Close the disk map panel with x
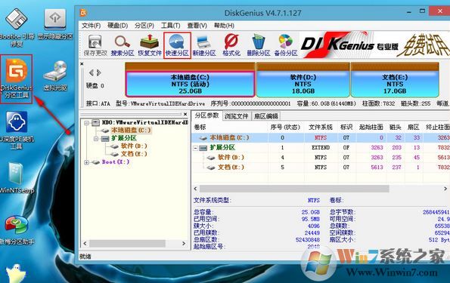Image resolution: width=450 pixels, height=283 pixels. [x=82, y=64]
